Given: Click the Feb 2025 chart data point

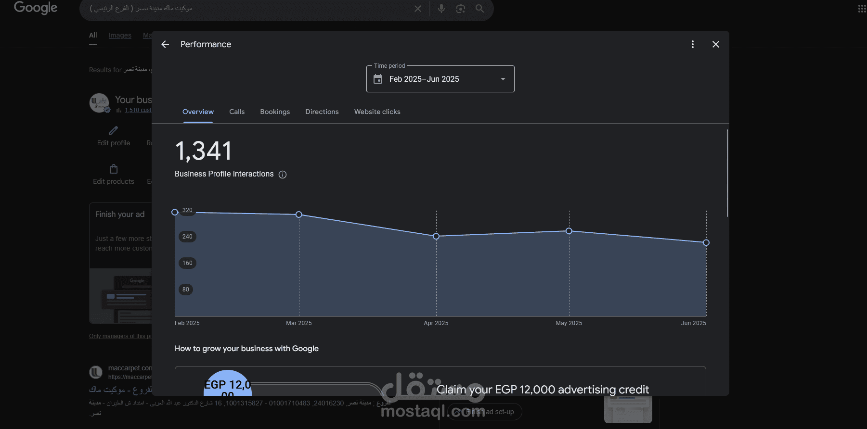Looking at the screenshot, I should (175, 212).
